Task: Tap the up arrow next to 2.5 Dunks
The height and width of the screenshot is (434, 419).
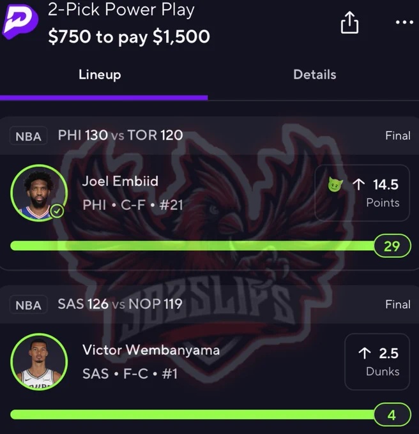Action: tap(365, 353)
